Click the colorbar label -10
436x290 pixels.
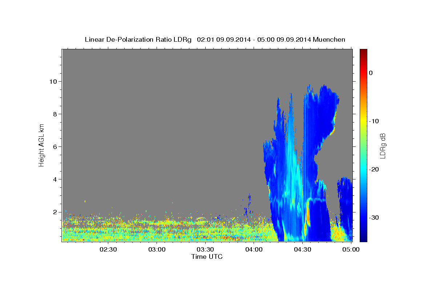374,121
